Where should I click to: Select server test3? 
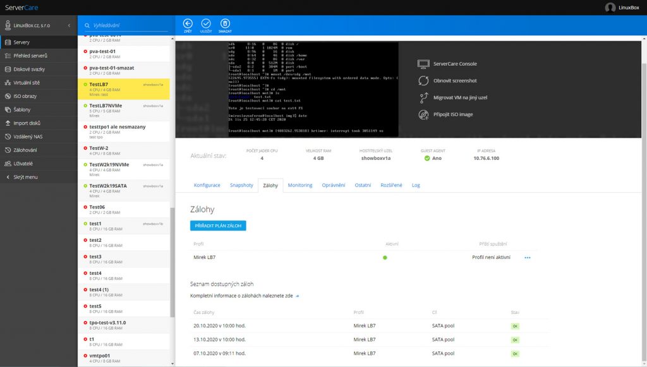124,259
